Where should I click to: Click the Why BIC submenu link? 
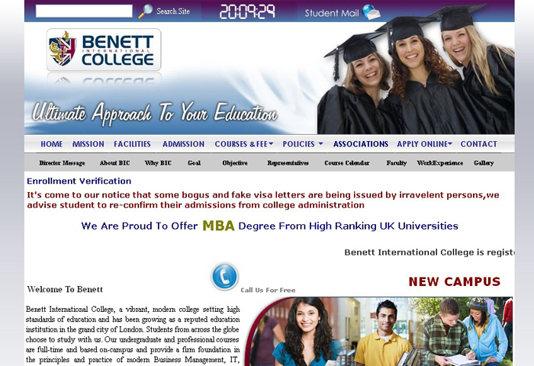coord(158,162)
